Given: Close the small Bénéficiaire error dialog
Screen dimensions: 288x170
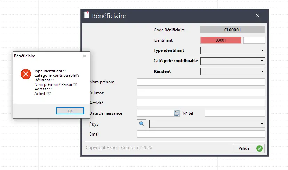Looking at the screenshot, I should tap(84, 56).
